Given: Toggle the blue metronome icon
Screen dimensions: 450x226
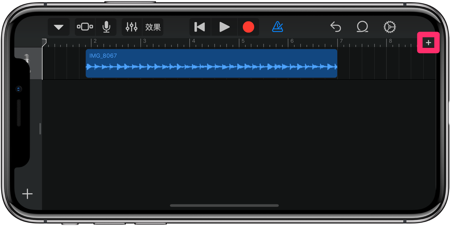Looking at the screenshot, I should tap(278, 27).
